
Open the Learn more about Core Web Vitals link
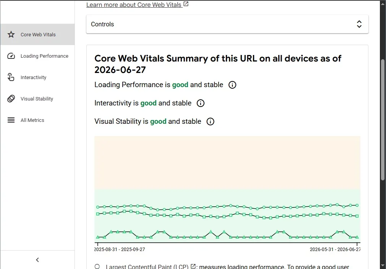(134, 5)
